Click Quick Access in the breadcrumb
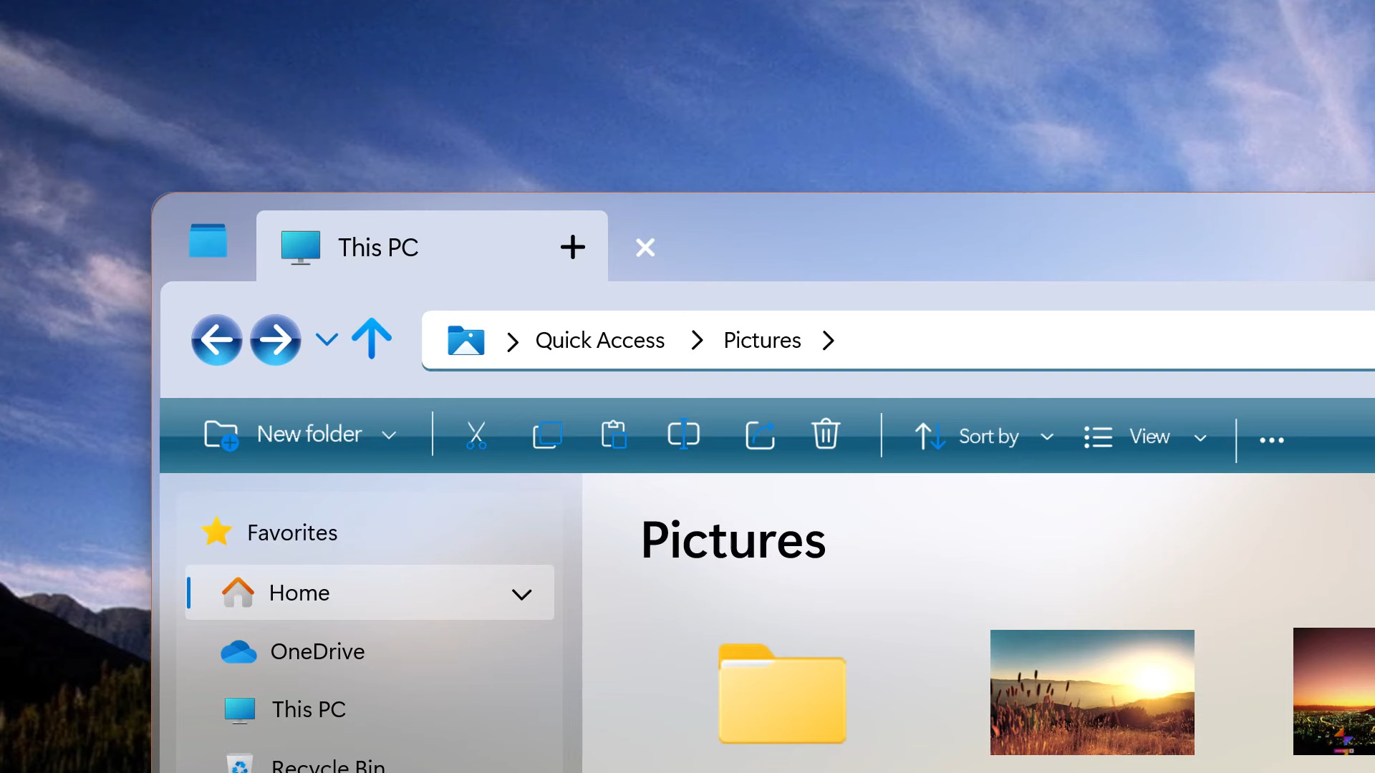1375x773 pixels. [600, 341]
